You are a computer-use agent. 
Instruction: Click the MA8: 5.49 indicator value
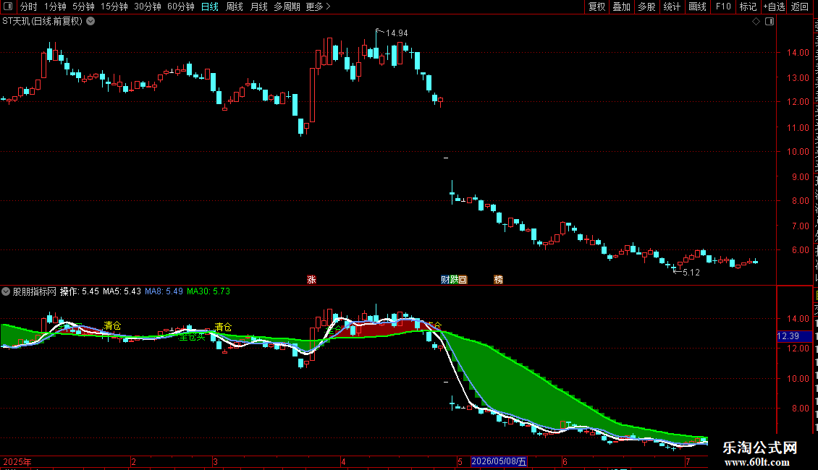tap(164, 291)
